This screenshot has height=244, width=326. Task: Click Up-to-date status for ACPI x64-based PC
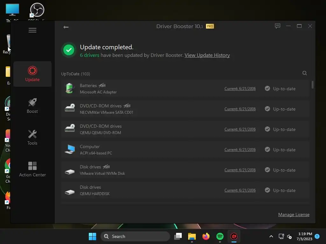tap(280, 150)
